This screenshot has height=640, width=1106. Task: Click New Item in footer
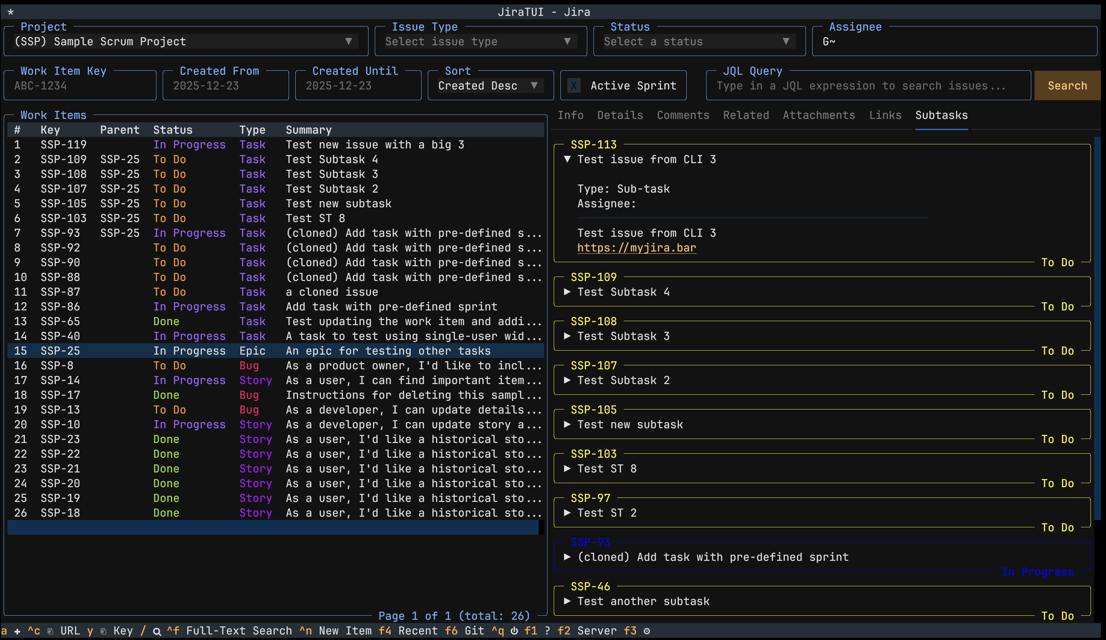coord(345,631)
